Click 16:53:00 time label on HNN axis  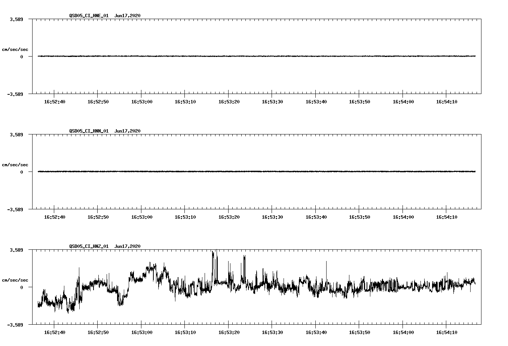142,217
